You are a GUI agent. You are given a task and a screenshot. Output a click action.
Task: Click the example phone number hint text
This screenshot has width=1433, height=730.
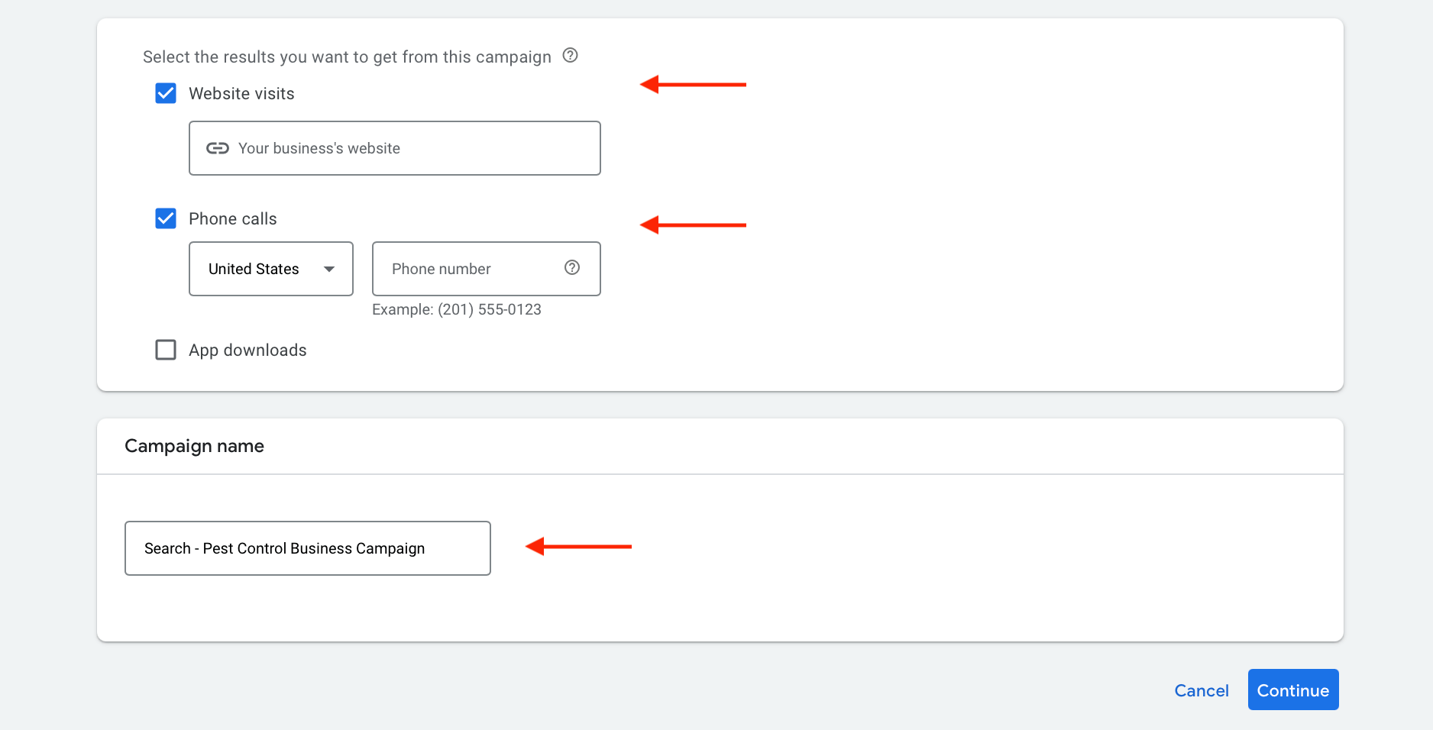(456, 309)
